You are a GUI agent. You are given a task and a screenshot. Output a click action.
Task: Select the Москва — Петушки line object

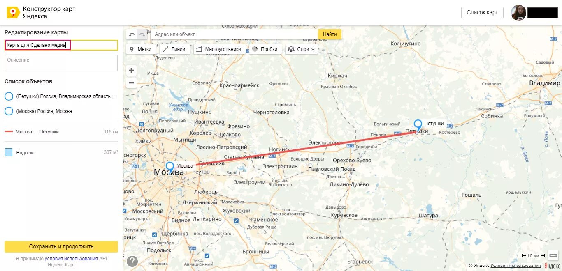61,132
